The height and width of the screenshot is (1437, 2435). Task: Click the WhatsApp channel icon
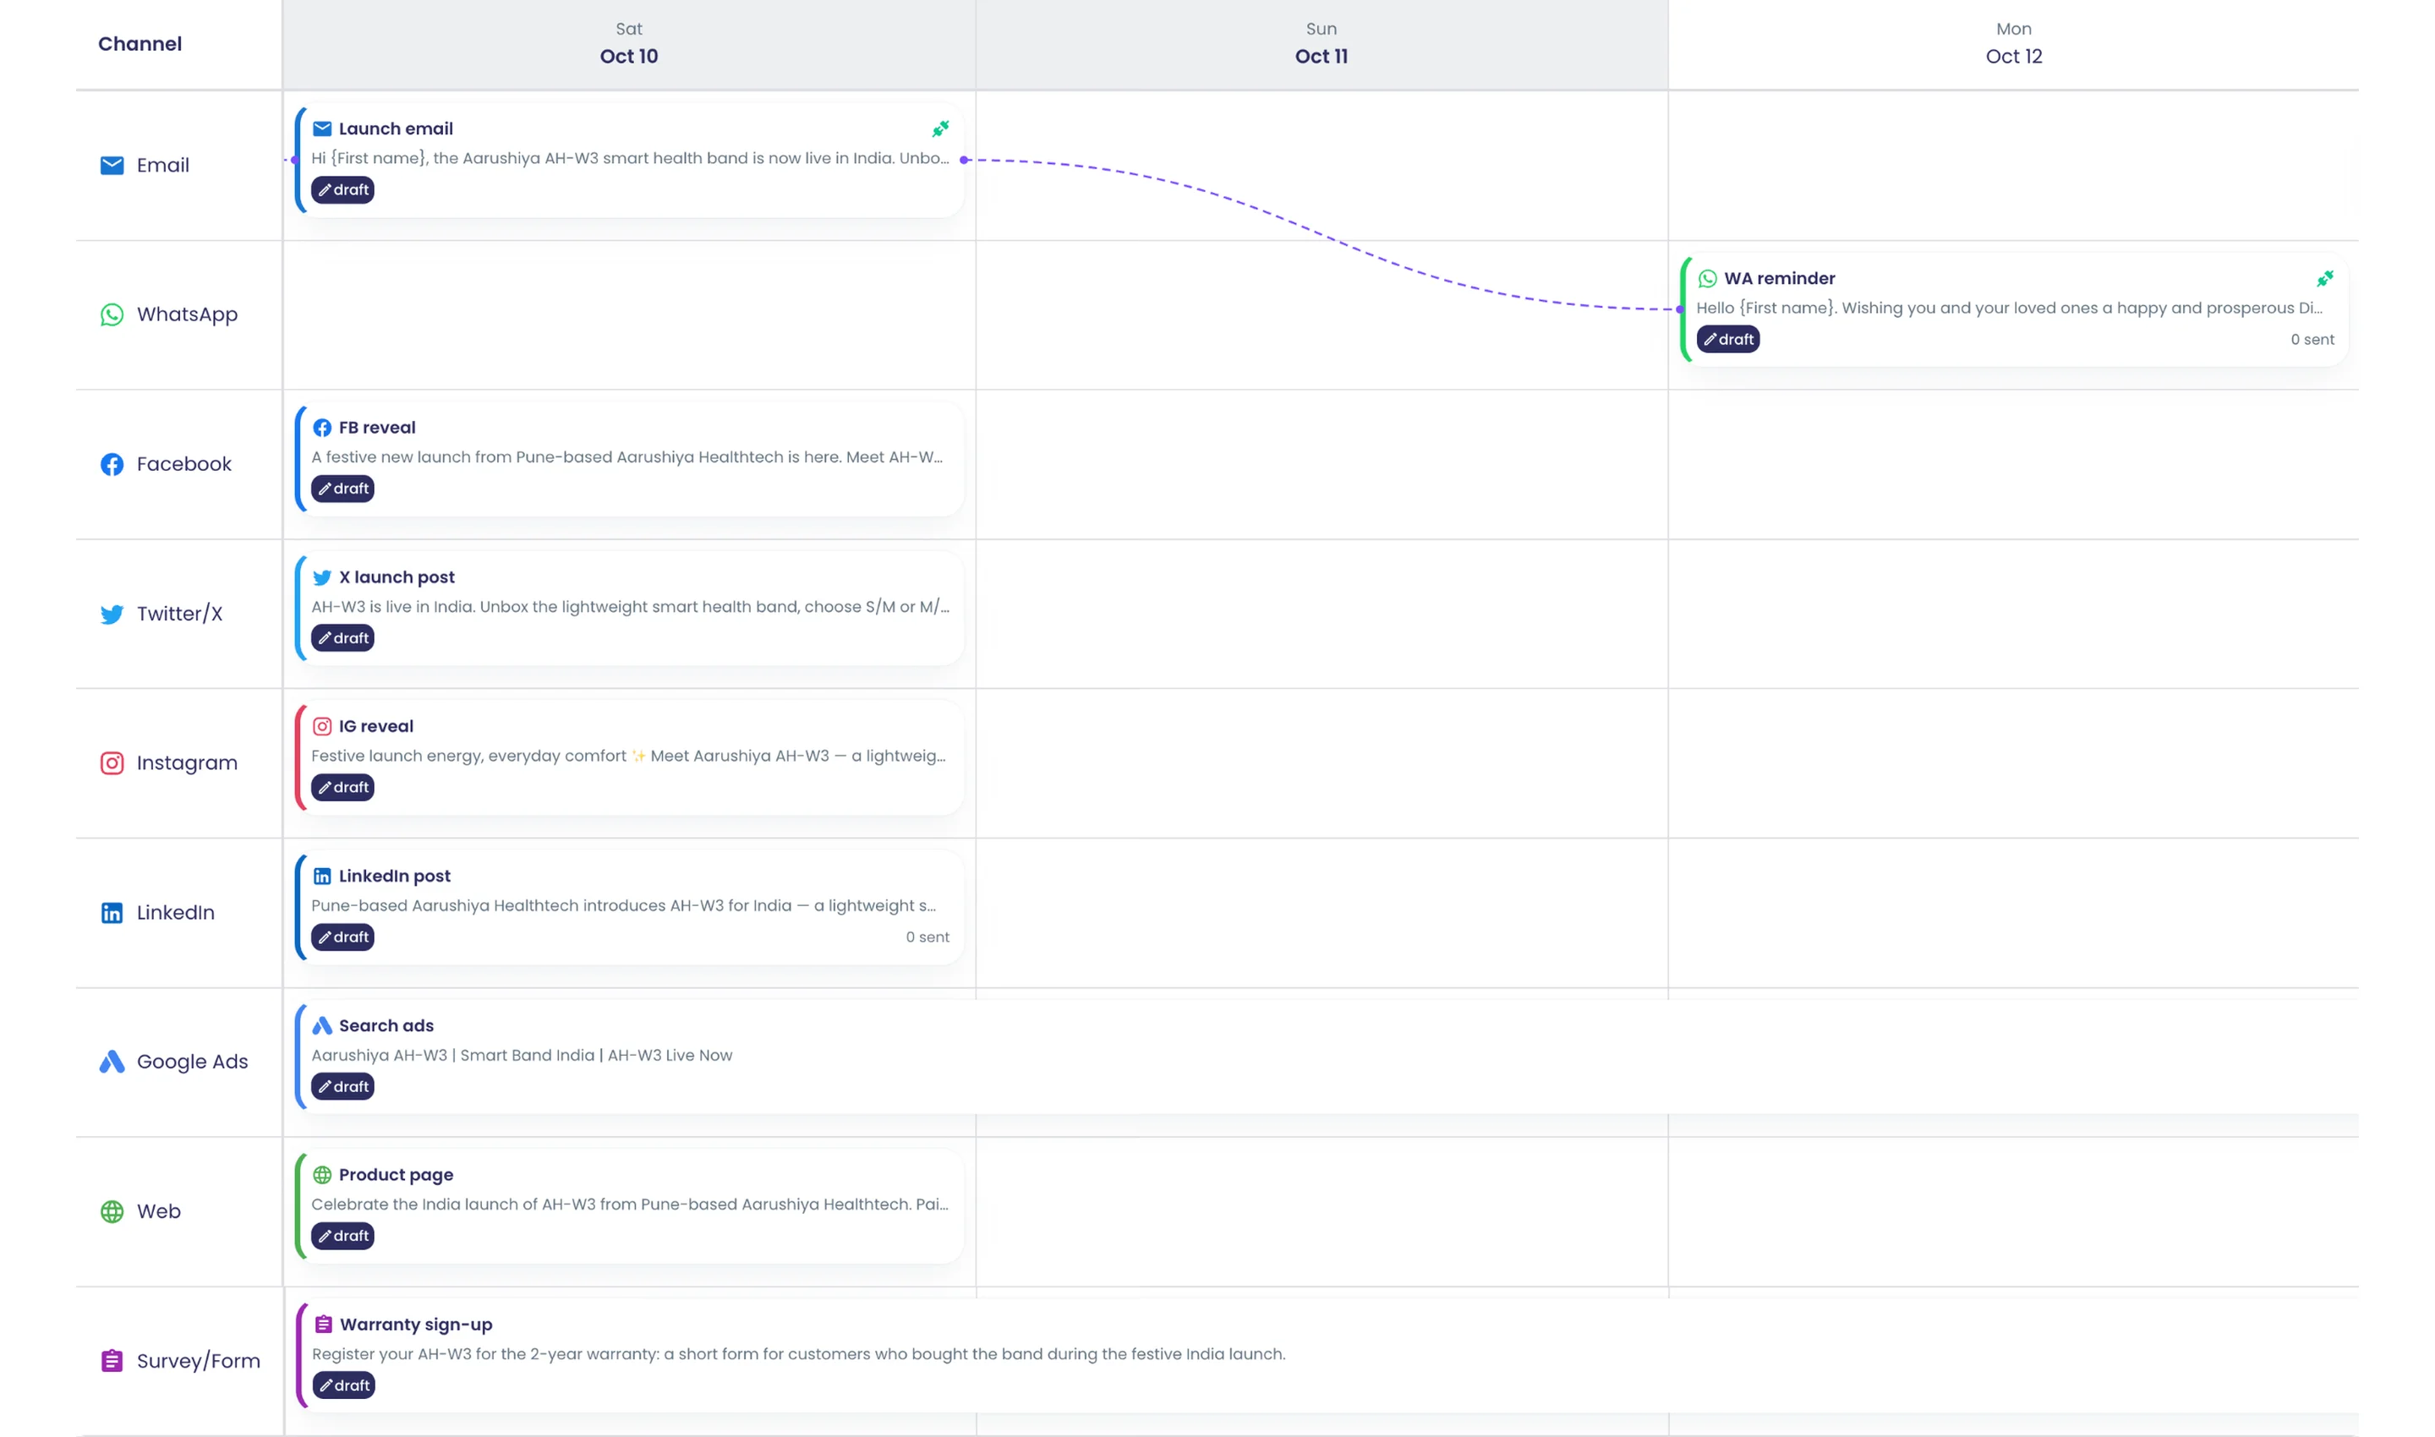[112, 314]
